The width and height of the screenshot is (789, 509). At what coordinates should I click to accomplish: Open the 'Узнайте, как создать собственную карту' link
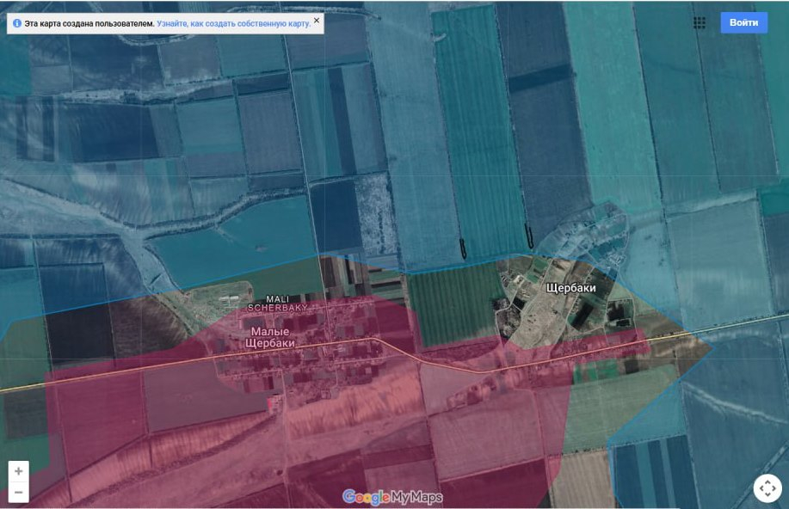point(233,24)
